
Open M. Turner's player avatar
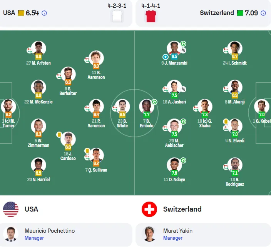coord(8,107)
